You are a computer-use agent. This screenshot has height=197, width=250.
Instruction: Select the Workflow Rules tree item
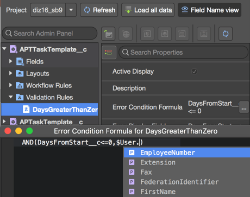coord(49,85)
